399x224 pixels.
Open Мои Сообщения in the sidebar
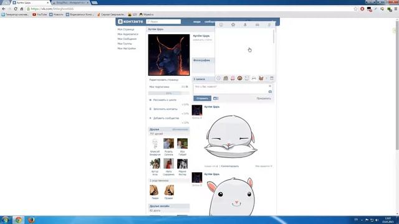pos(127,39)
